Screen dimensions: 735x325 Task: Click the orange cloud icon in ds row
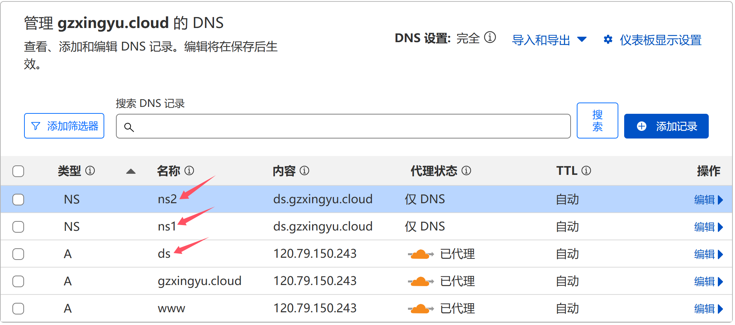421,254
